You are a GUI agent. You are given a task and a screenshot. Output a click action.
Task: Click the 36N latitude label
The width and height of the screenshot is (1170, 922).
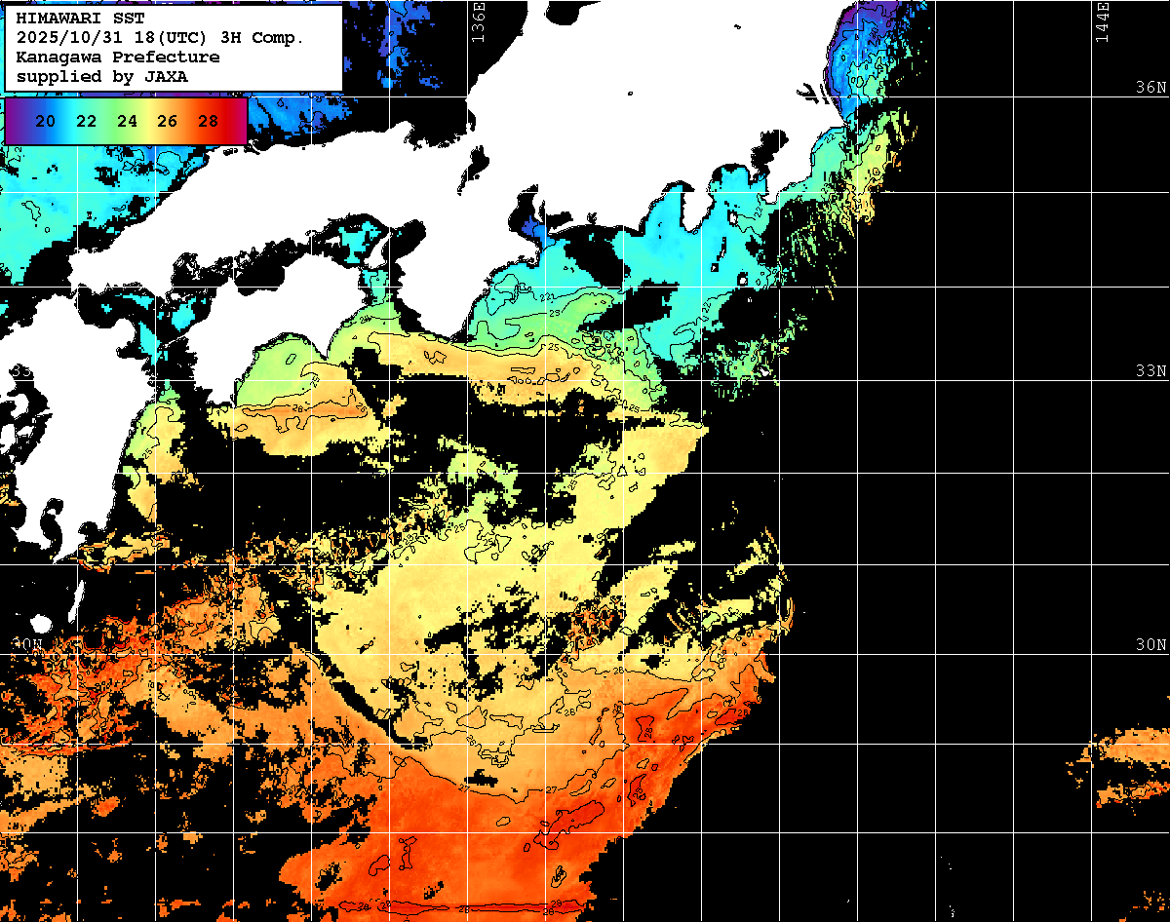1150,87
